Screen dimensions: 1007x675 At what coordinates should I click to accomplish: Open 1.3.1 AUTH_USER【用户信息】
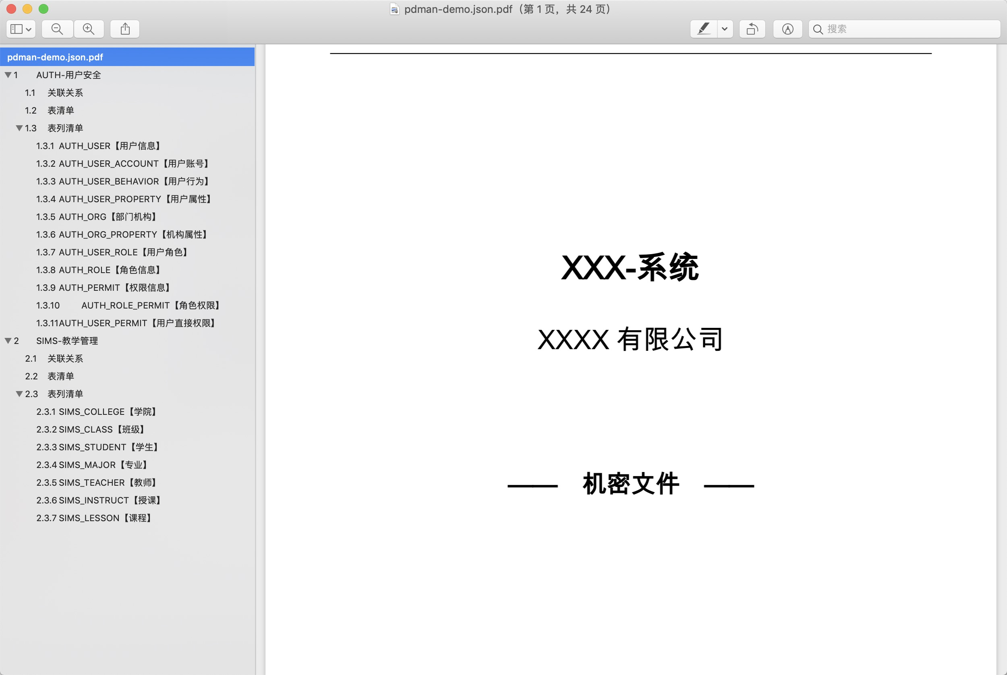coord(99,146)
